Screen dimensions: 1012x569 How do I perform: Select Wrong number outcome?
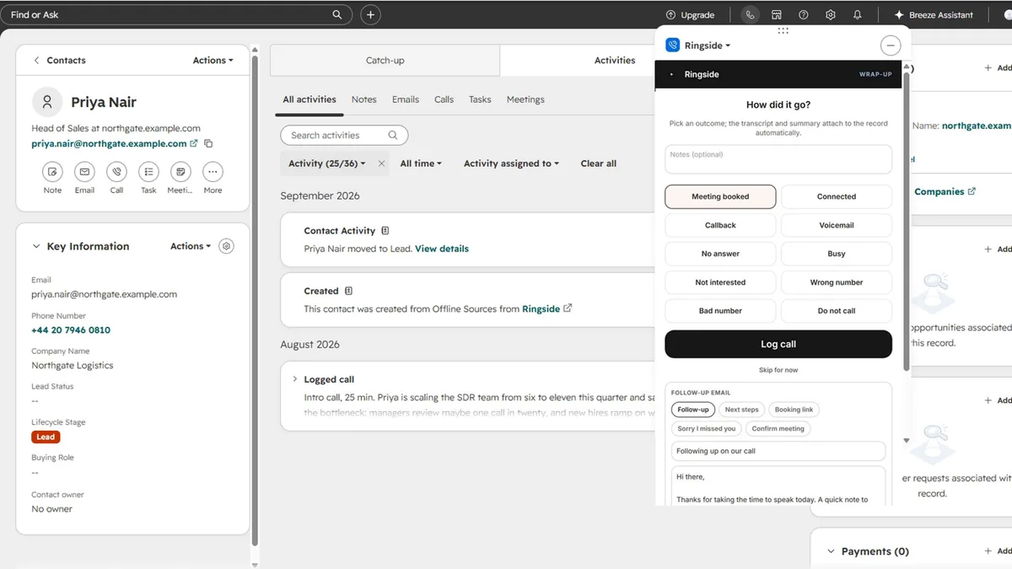coord(837,282)
